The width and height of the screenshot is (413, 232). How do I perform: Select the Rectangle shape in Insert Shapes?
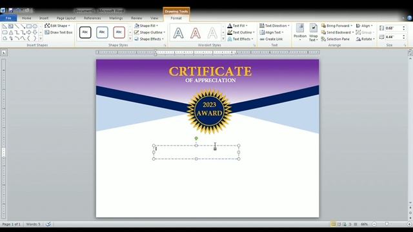(x=28, y=26)
